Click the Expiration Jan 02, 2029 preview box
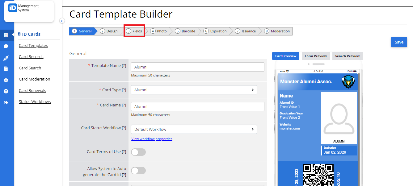The height and width of the screenshot is (186, 413). click(x=339, y=150)
